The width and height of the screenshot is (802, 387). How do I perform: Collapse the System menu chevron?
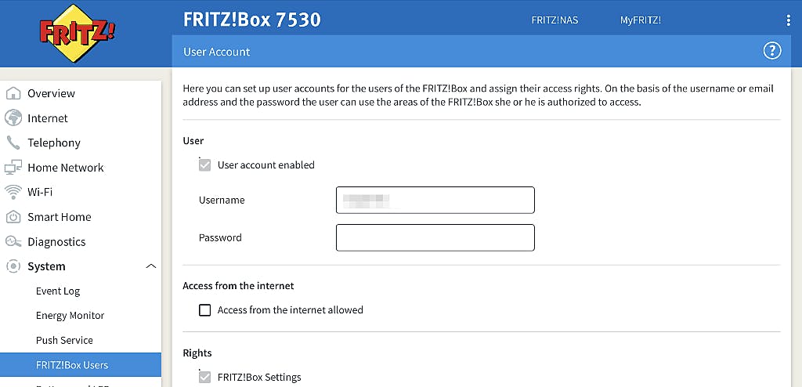coord(151,266)
